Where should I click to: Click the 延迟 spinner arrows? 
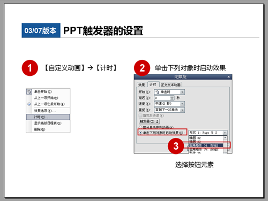coord(172,98)
